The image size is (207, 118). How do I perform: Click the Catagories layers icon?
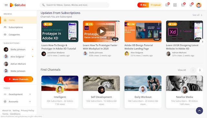(x=5, y=35)
